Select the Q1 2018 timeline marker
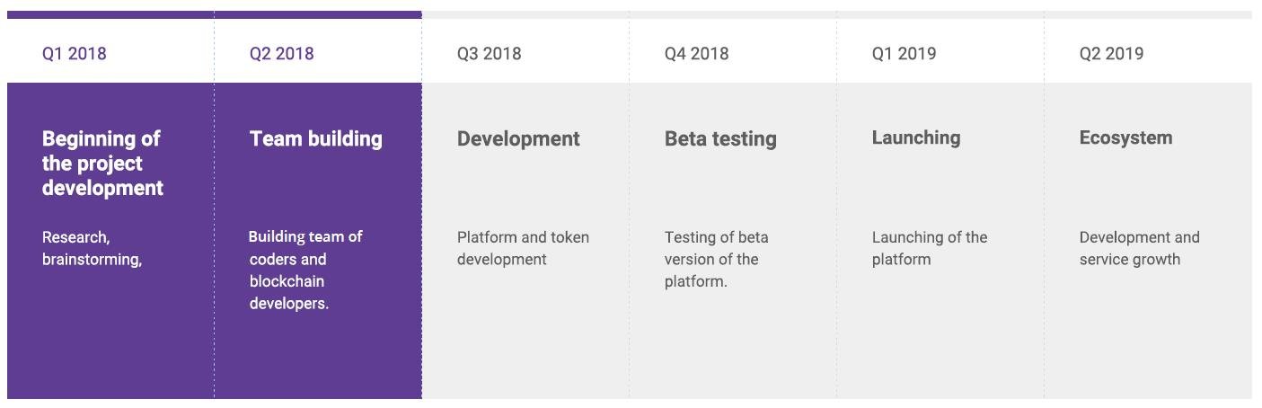The width and height of the screenshot is (1262, 408). 74,54
